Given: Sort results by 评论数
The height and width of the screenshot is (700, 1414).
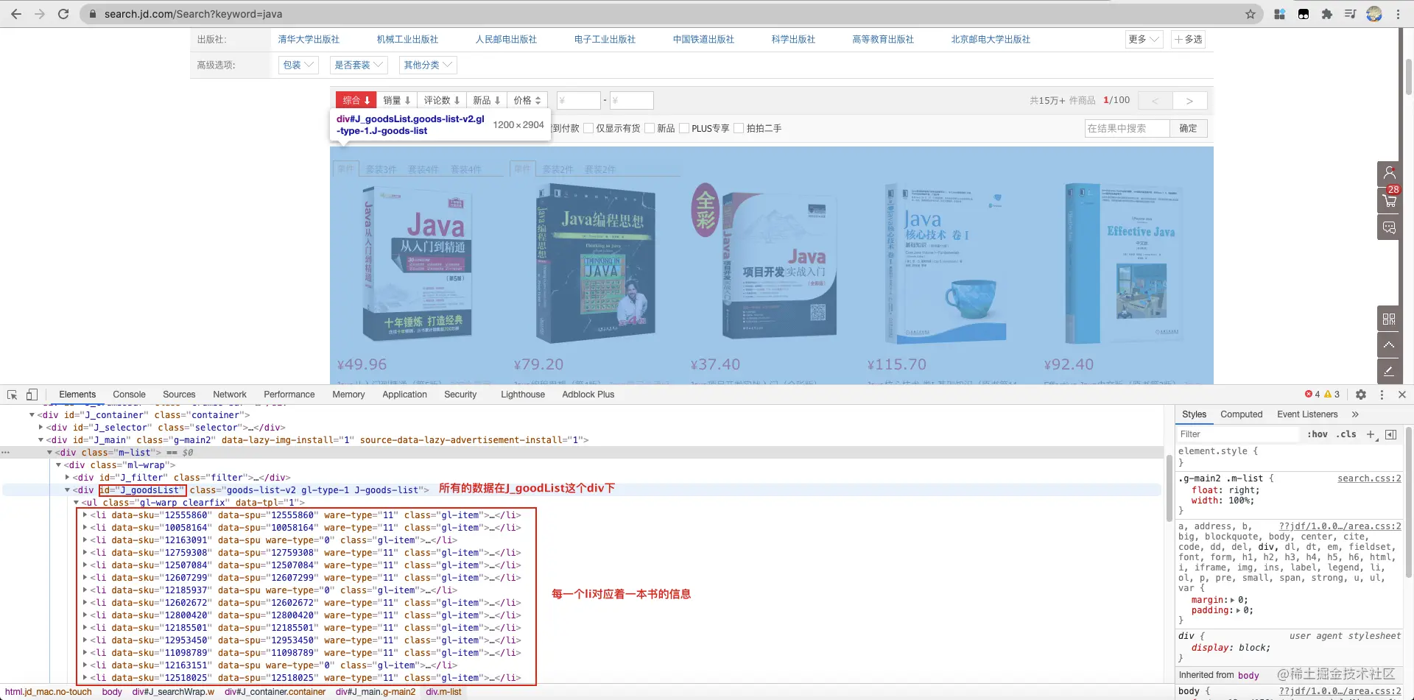Looking at the screenshot, I should click(442, 100).
